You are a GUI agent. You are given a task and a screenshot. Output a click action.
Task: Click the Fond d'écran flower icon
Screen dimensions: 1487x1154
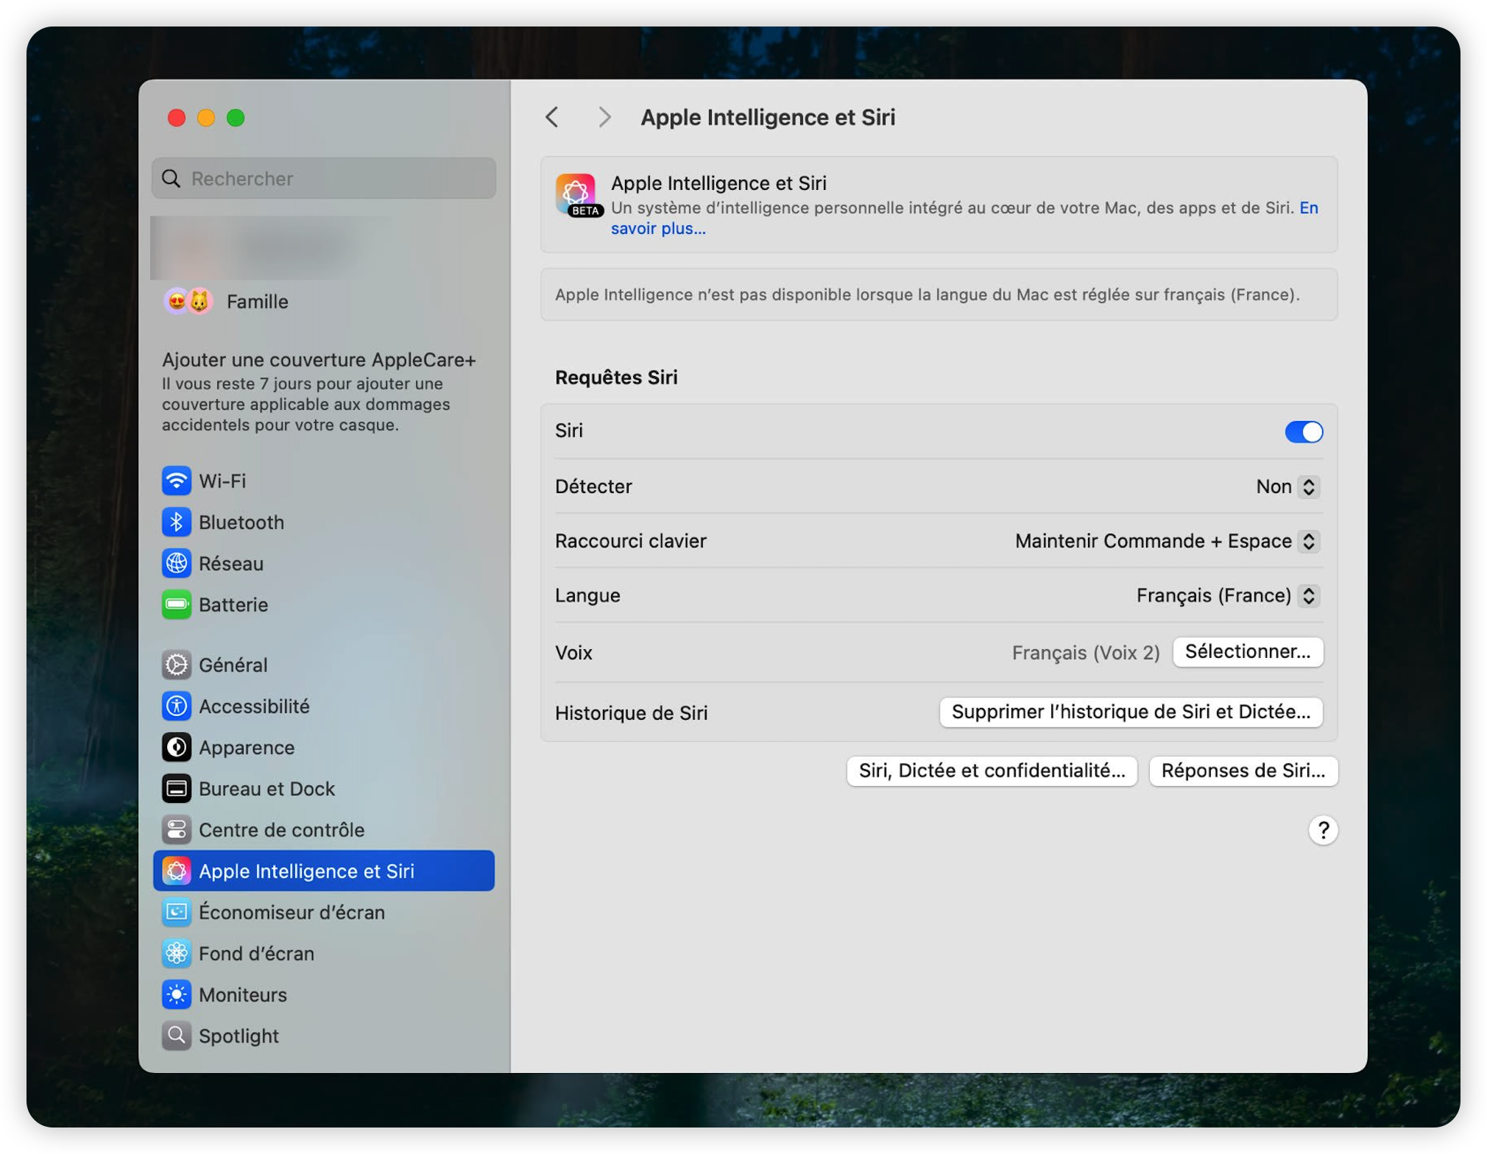(176, 954)
